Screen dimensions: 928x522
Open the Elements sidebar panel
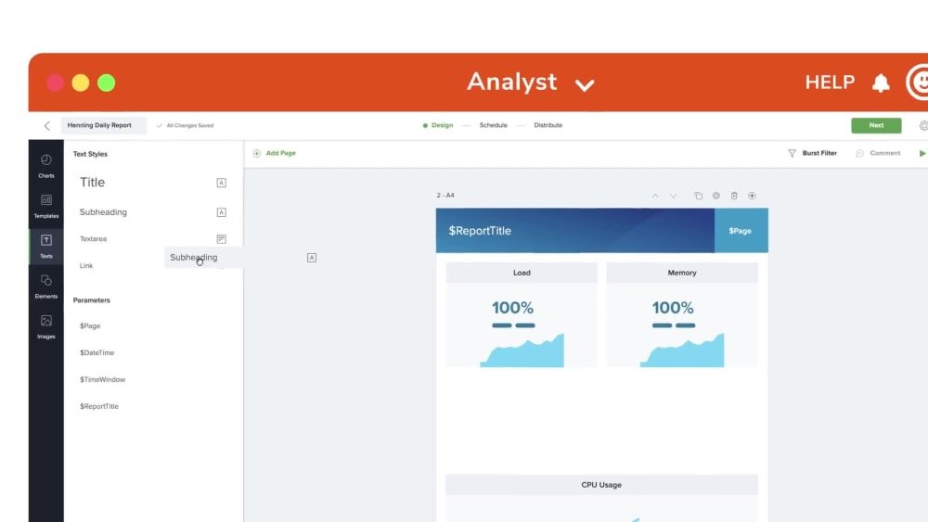click(46, 286)
